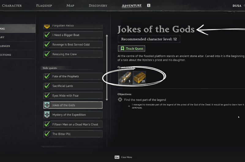Select Fifteen Men on a Dead Man's Chest
This screenshot has width=245, height=162.
(75, 124)
